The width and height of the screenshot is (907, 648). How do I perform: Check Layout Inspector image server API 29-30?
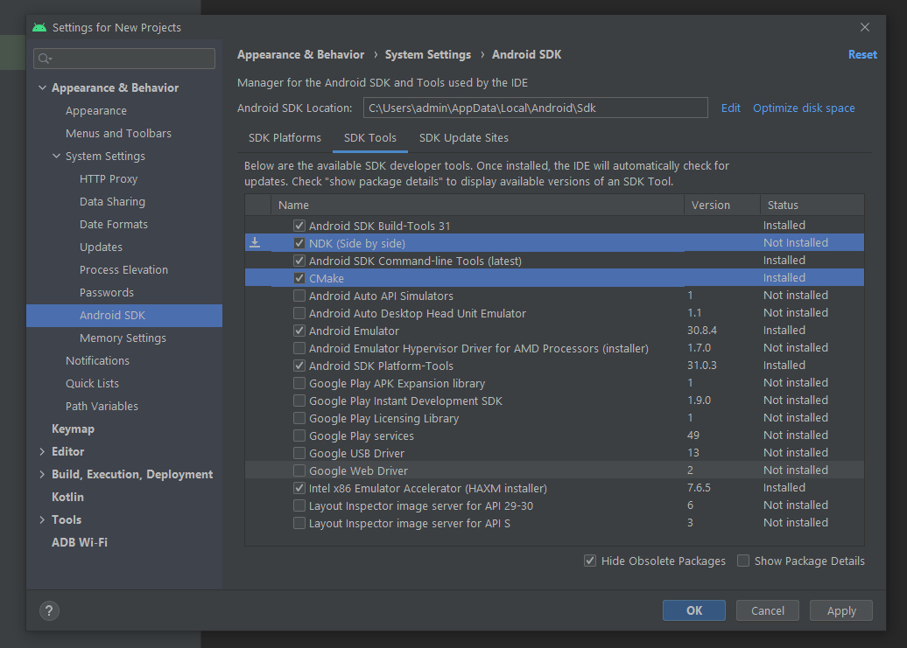pyautogui.click(x=299, y=505)
